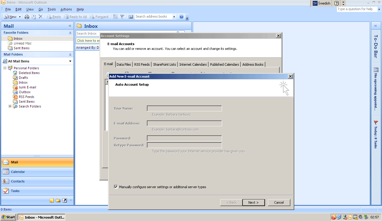
Task: Open the All Mail Items dropdown
Action: click(x=70, y=61)
